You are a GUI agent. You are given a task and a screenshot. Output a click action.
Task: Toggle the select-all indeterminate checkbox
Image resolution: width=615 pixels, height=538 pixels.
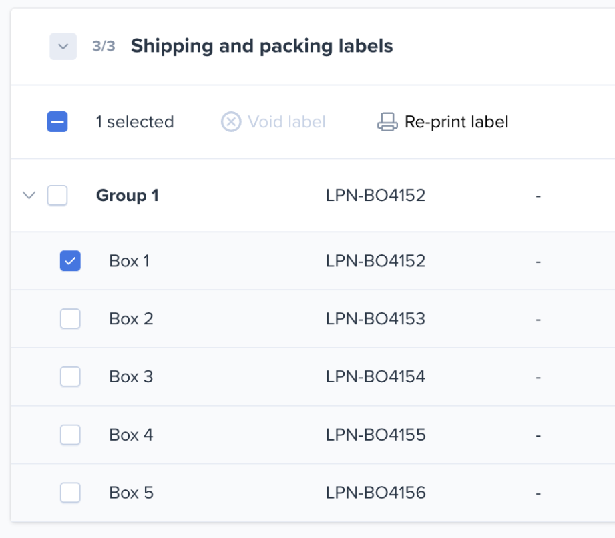[x=57, y=122]
